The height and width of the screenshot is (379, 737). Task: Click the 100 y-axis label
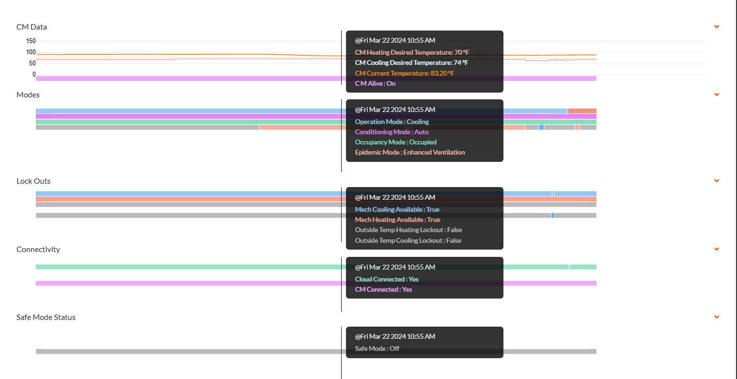[x=31, y=52]
